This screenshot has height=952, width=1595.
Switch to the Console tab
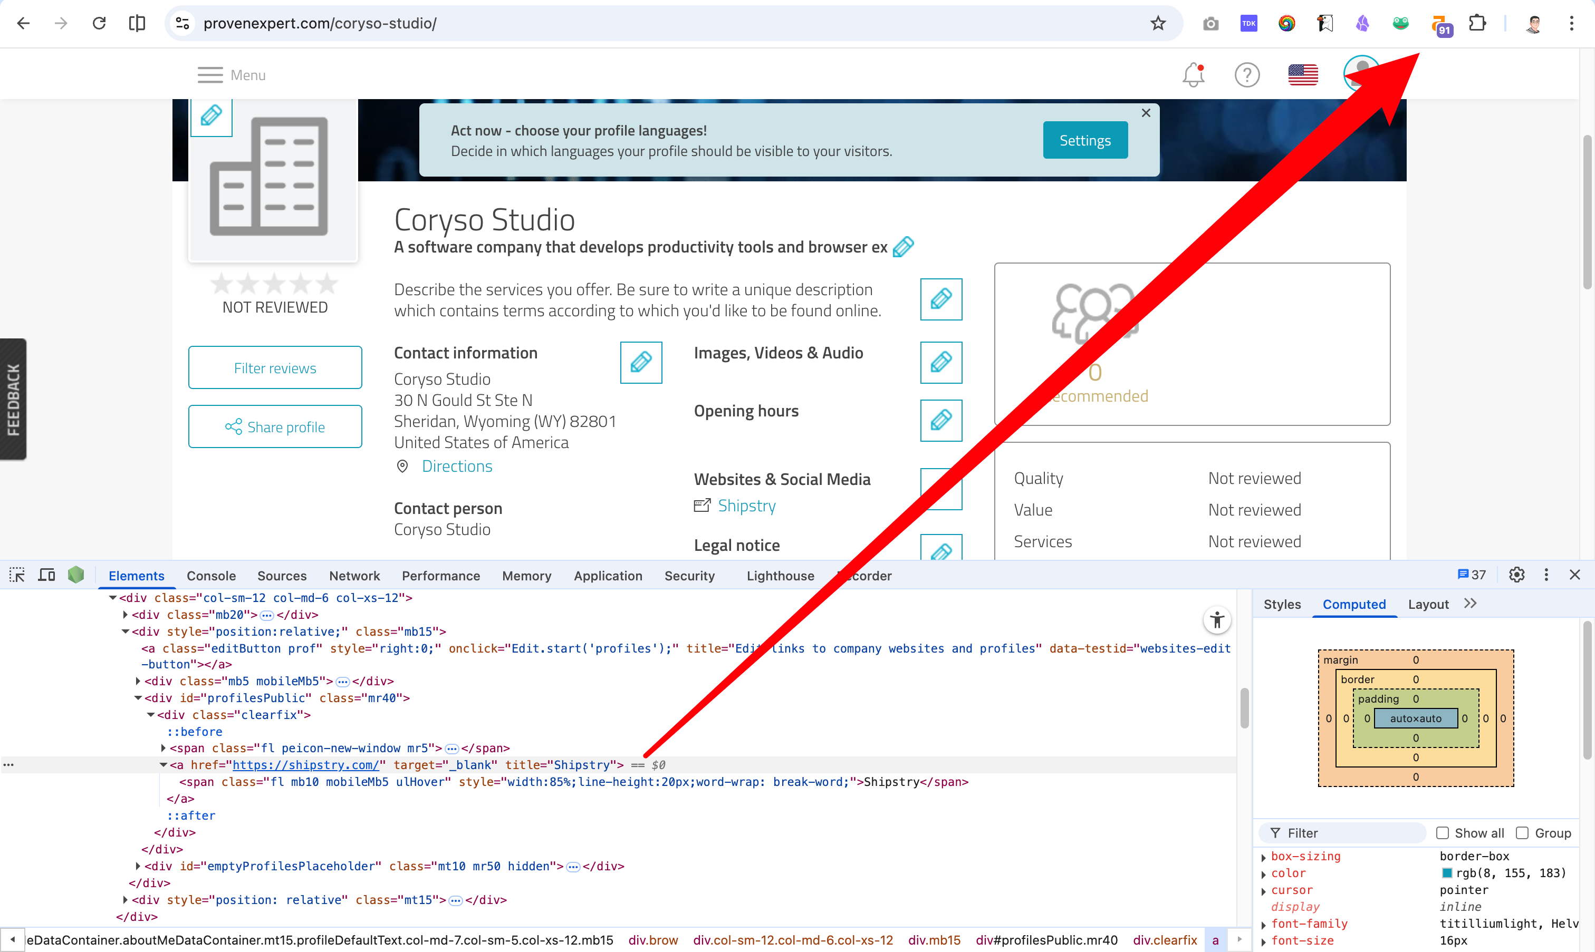pos(211,576)
